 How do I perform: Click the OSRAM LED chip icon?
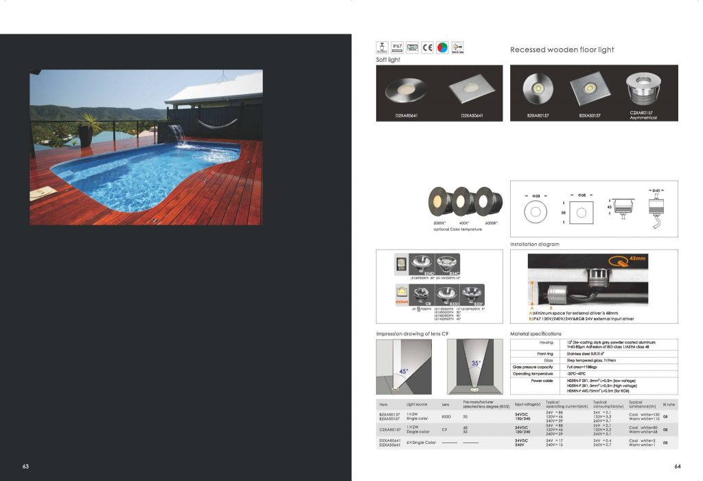point(402,293)
